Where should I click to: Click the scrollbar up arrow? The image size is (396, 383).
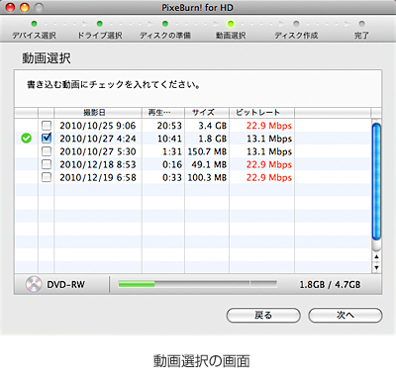(376, 256)
